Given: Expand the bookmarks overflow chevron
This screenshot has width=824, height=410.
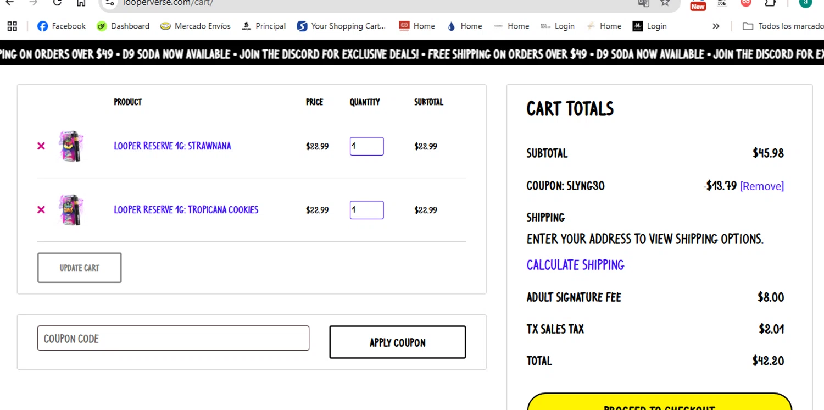Looking at the screenshot, I should (x=716, y=26).
